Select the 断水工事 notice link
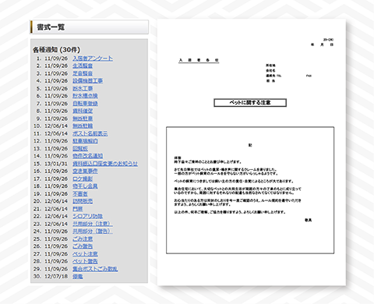The width and height of the screenshot is (374, 304). (x=83, y=89)
